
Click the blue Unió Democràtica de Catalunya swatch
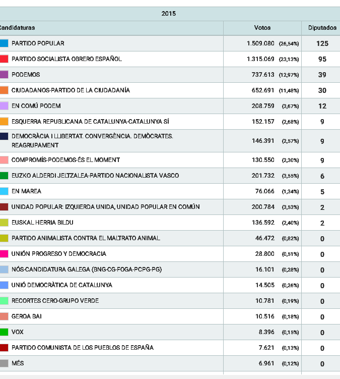click(x=4, y=285)
